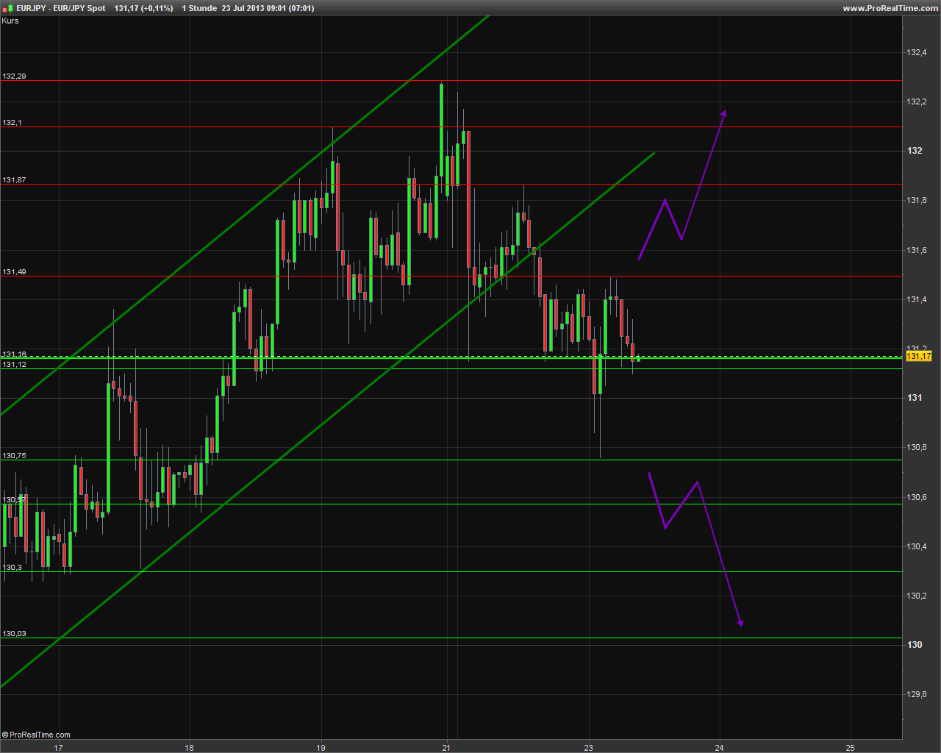This screenshot has width=941, height=753.
Task: Click the '131,17 (+0,11%)' quote in header
Action: (144, 8)
